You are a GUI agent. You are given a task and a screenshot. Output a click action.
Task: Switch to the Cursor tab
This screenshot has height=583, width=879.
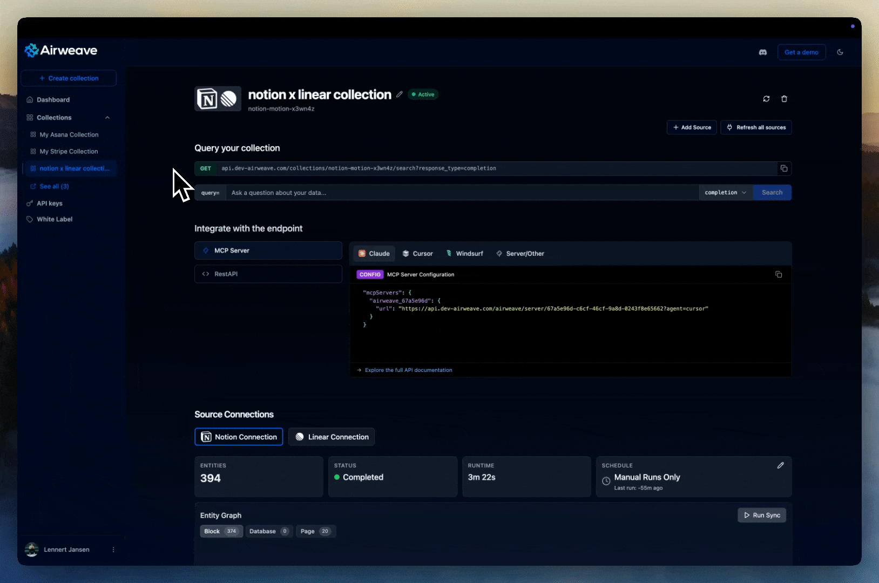point(417,254)
